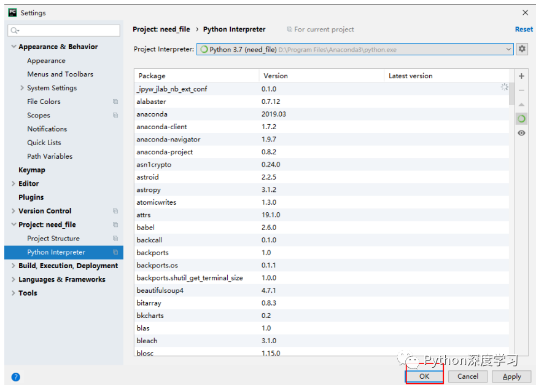536x385 pixels.
Task: Open the Plugins settings page
Action: pos(31,197)
